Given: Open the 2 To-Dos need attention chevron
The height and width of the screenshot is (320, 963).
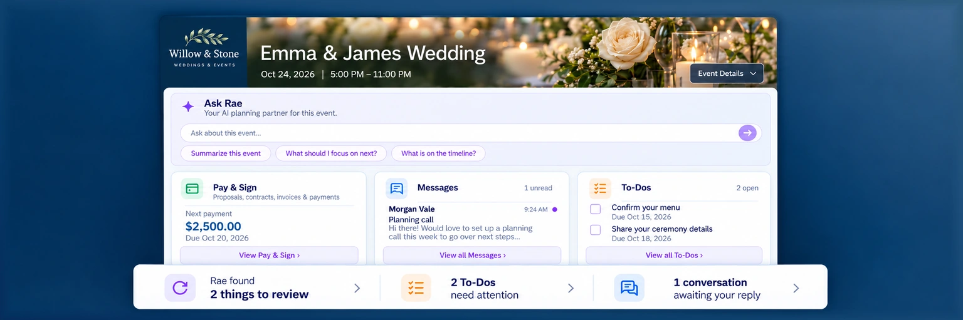Looking at the screenshot, I should [x=571, y=288].
